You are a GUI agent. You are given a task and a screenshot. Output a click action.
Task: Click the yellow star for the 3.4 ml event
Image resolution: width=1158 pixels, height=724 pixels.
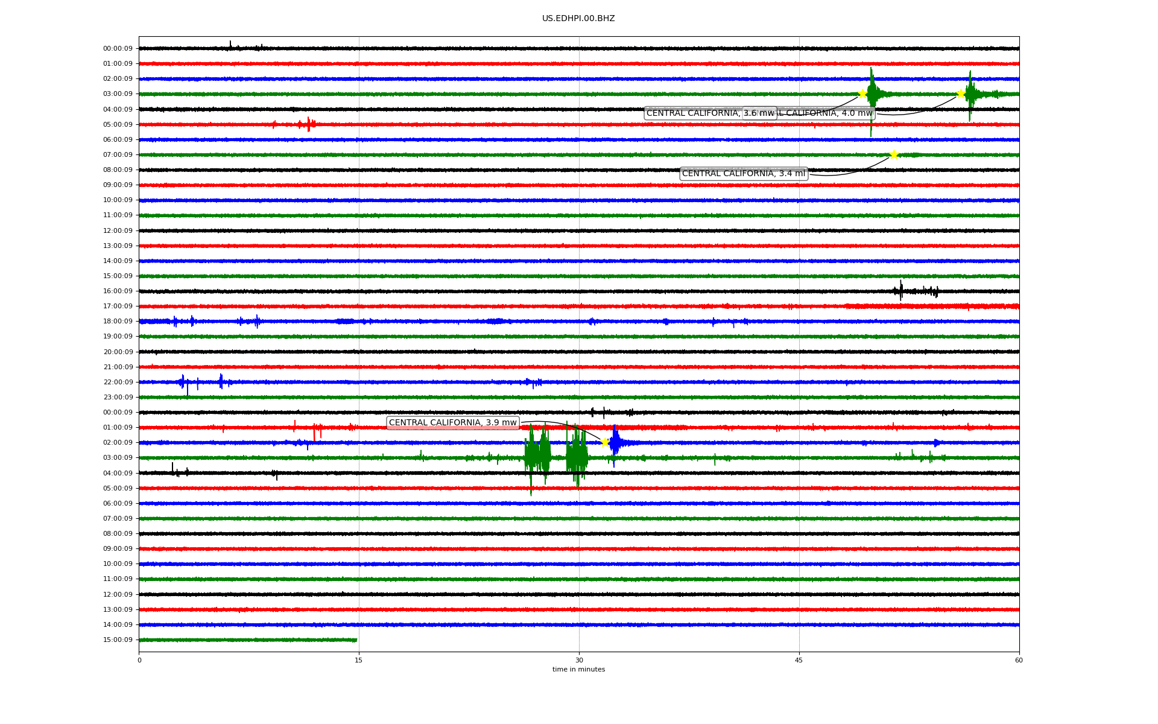[894, 154]
